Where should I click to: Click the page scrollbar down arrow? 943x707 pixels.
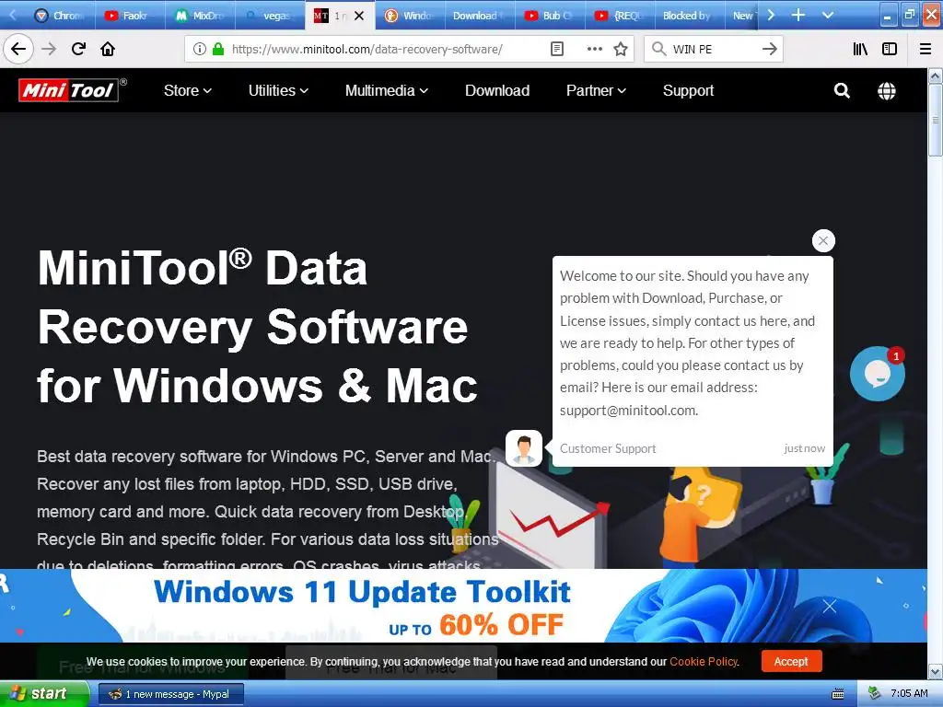[x=936, y=671]
